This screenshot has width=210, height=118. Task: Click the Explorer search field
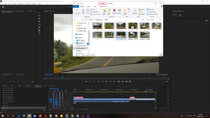pyautogui.click(x=153, y=20)
